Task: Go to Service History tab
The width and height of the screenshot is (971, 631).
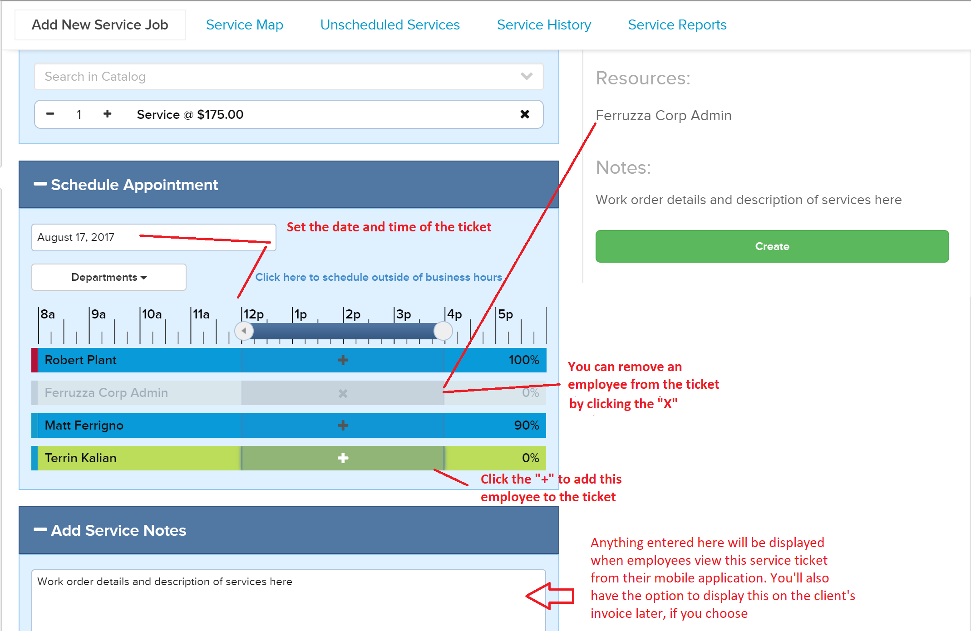Action: 543,25
